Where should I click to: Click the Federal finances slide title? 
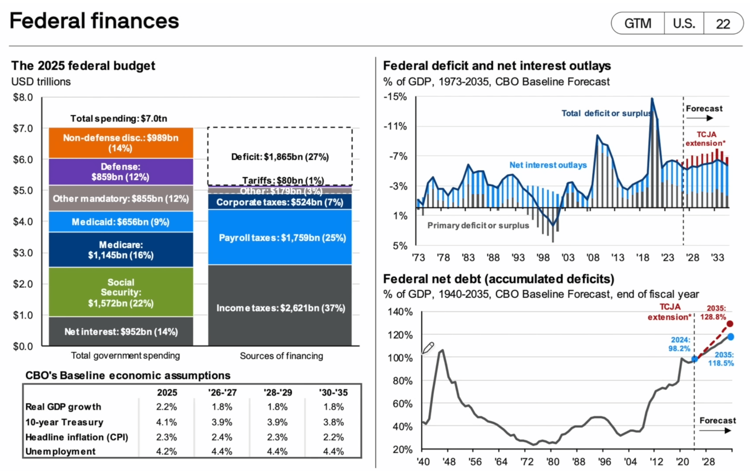[94, 21]
